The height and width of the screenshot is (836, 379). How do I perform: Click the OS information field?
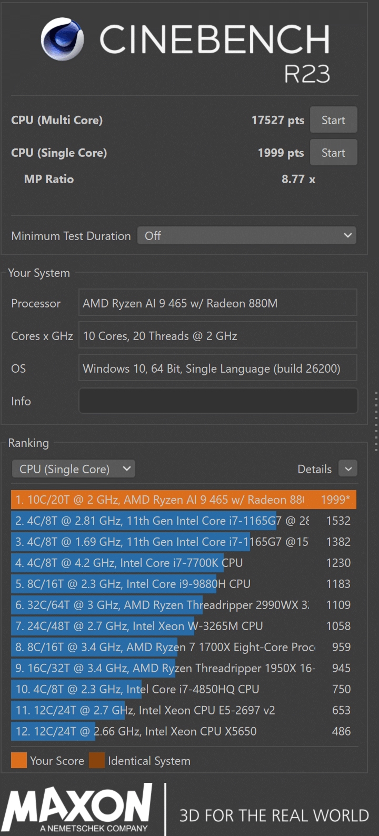(218, 369)
